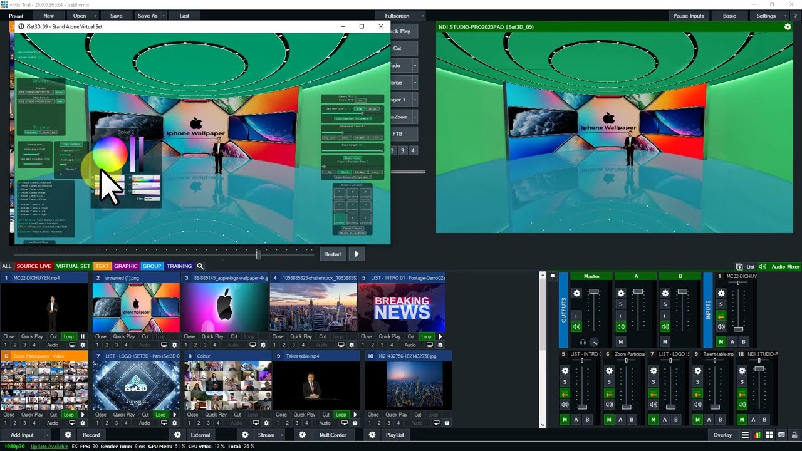Select the TRAINING category tab

click(179, 266)
